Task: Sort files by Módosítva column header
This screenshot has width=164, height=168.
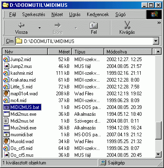Action: [x=128, y=51]
